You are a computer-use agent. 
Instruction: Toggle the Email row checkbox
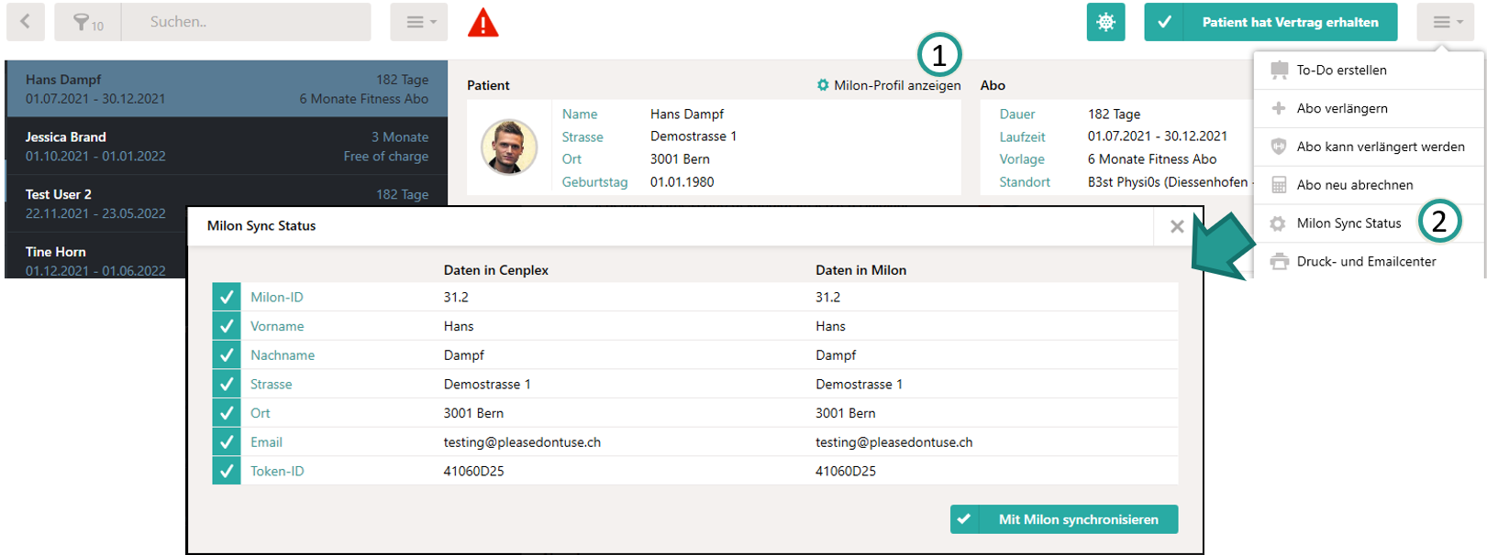[227, 442]
